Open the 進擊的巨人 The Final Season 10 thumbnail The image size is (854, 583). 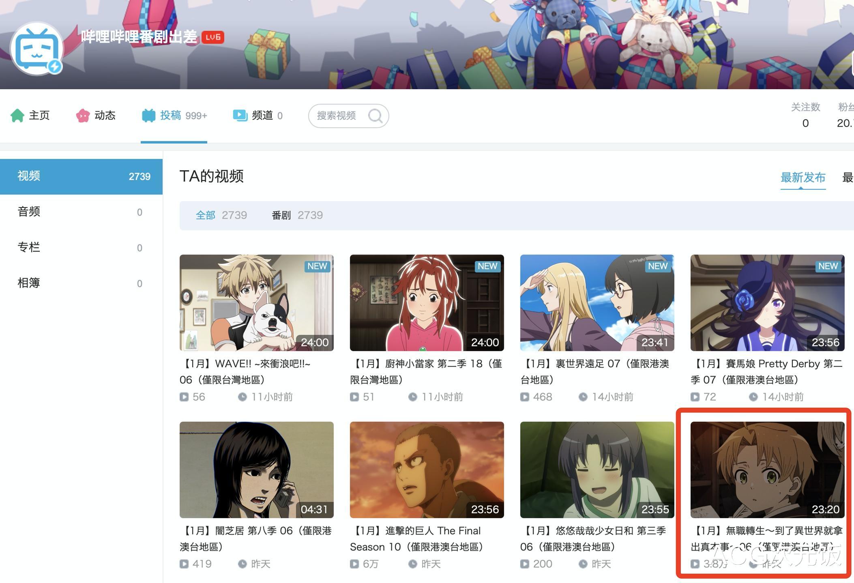pos(426,470)
